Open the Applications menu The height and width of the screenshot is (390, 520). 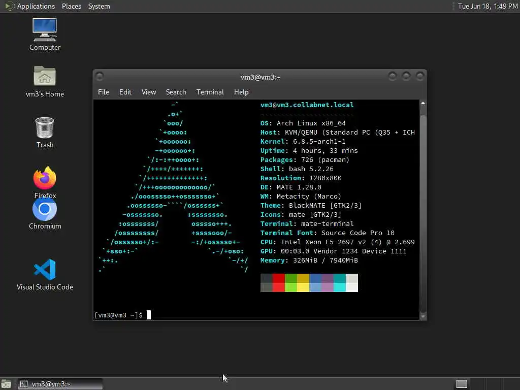point(36,6)
